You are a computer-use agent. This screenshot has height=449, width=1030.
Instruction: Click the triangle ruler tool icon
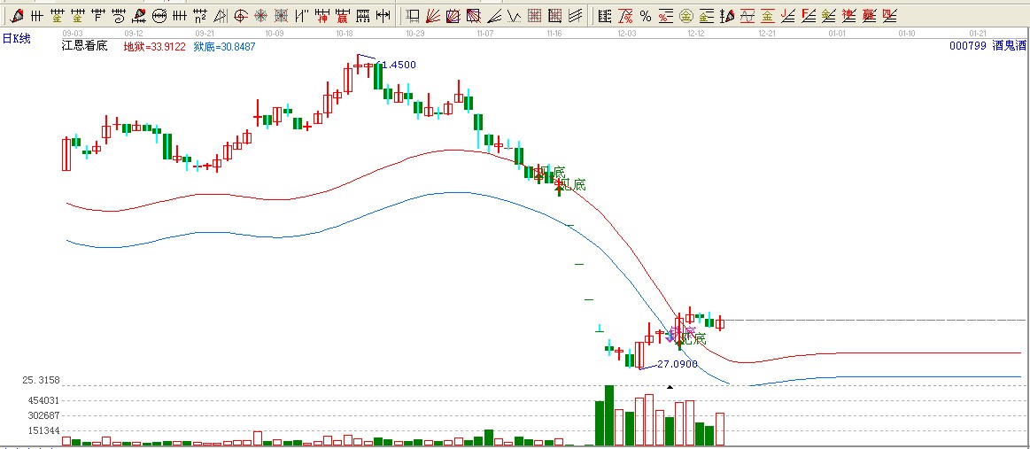220,16
